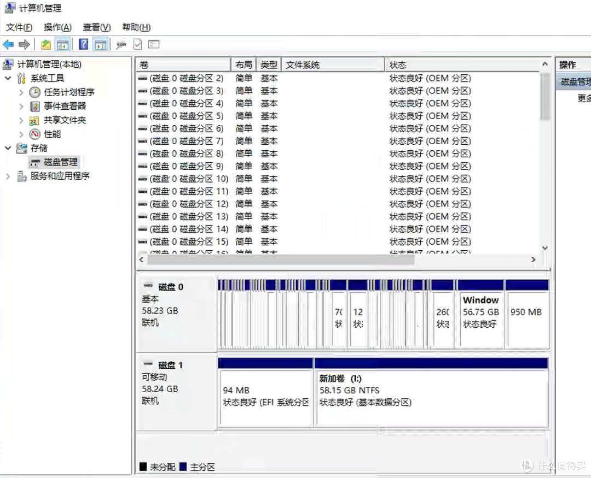Toggle the Show/Hide Console Tree icon

coord(62,45)
